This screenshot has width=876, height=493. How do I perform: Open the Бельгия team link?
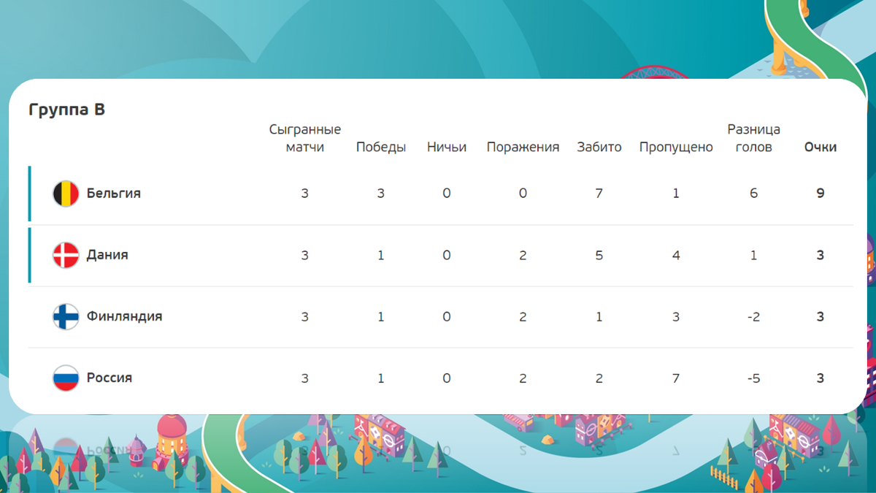[114, 194]
